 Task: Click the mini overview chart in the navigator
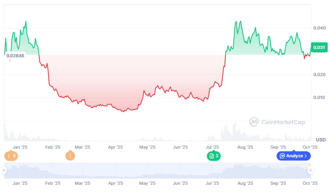coord(156,170)
